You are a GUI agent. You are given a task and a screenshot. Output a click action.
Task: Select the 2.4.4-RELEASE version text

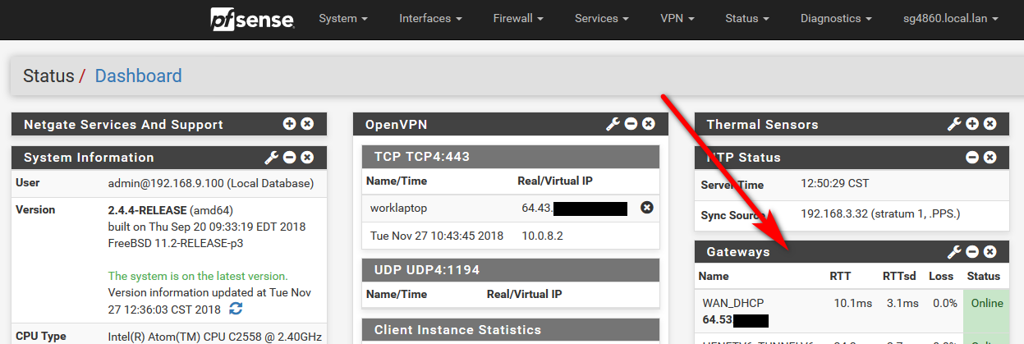tap(147, 209)
